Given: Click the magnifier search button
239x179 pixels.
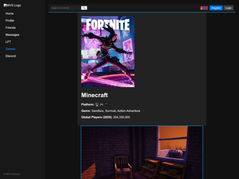Looking at the screenshot, I should coord(84,8).
